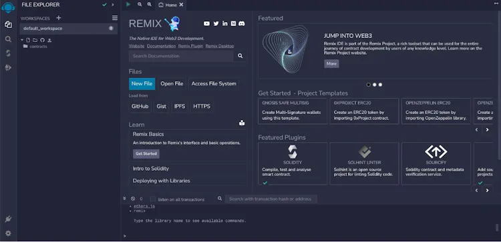Click the upload file icon in explorer
Viewport: 501px width, 242px height.
(x=49, y=40)
